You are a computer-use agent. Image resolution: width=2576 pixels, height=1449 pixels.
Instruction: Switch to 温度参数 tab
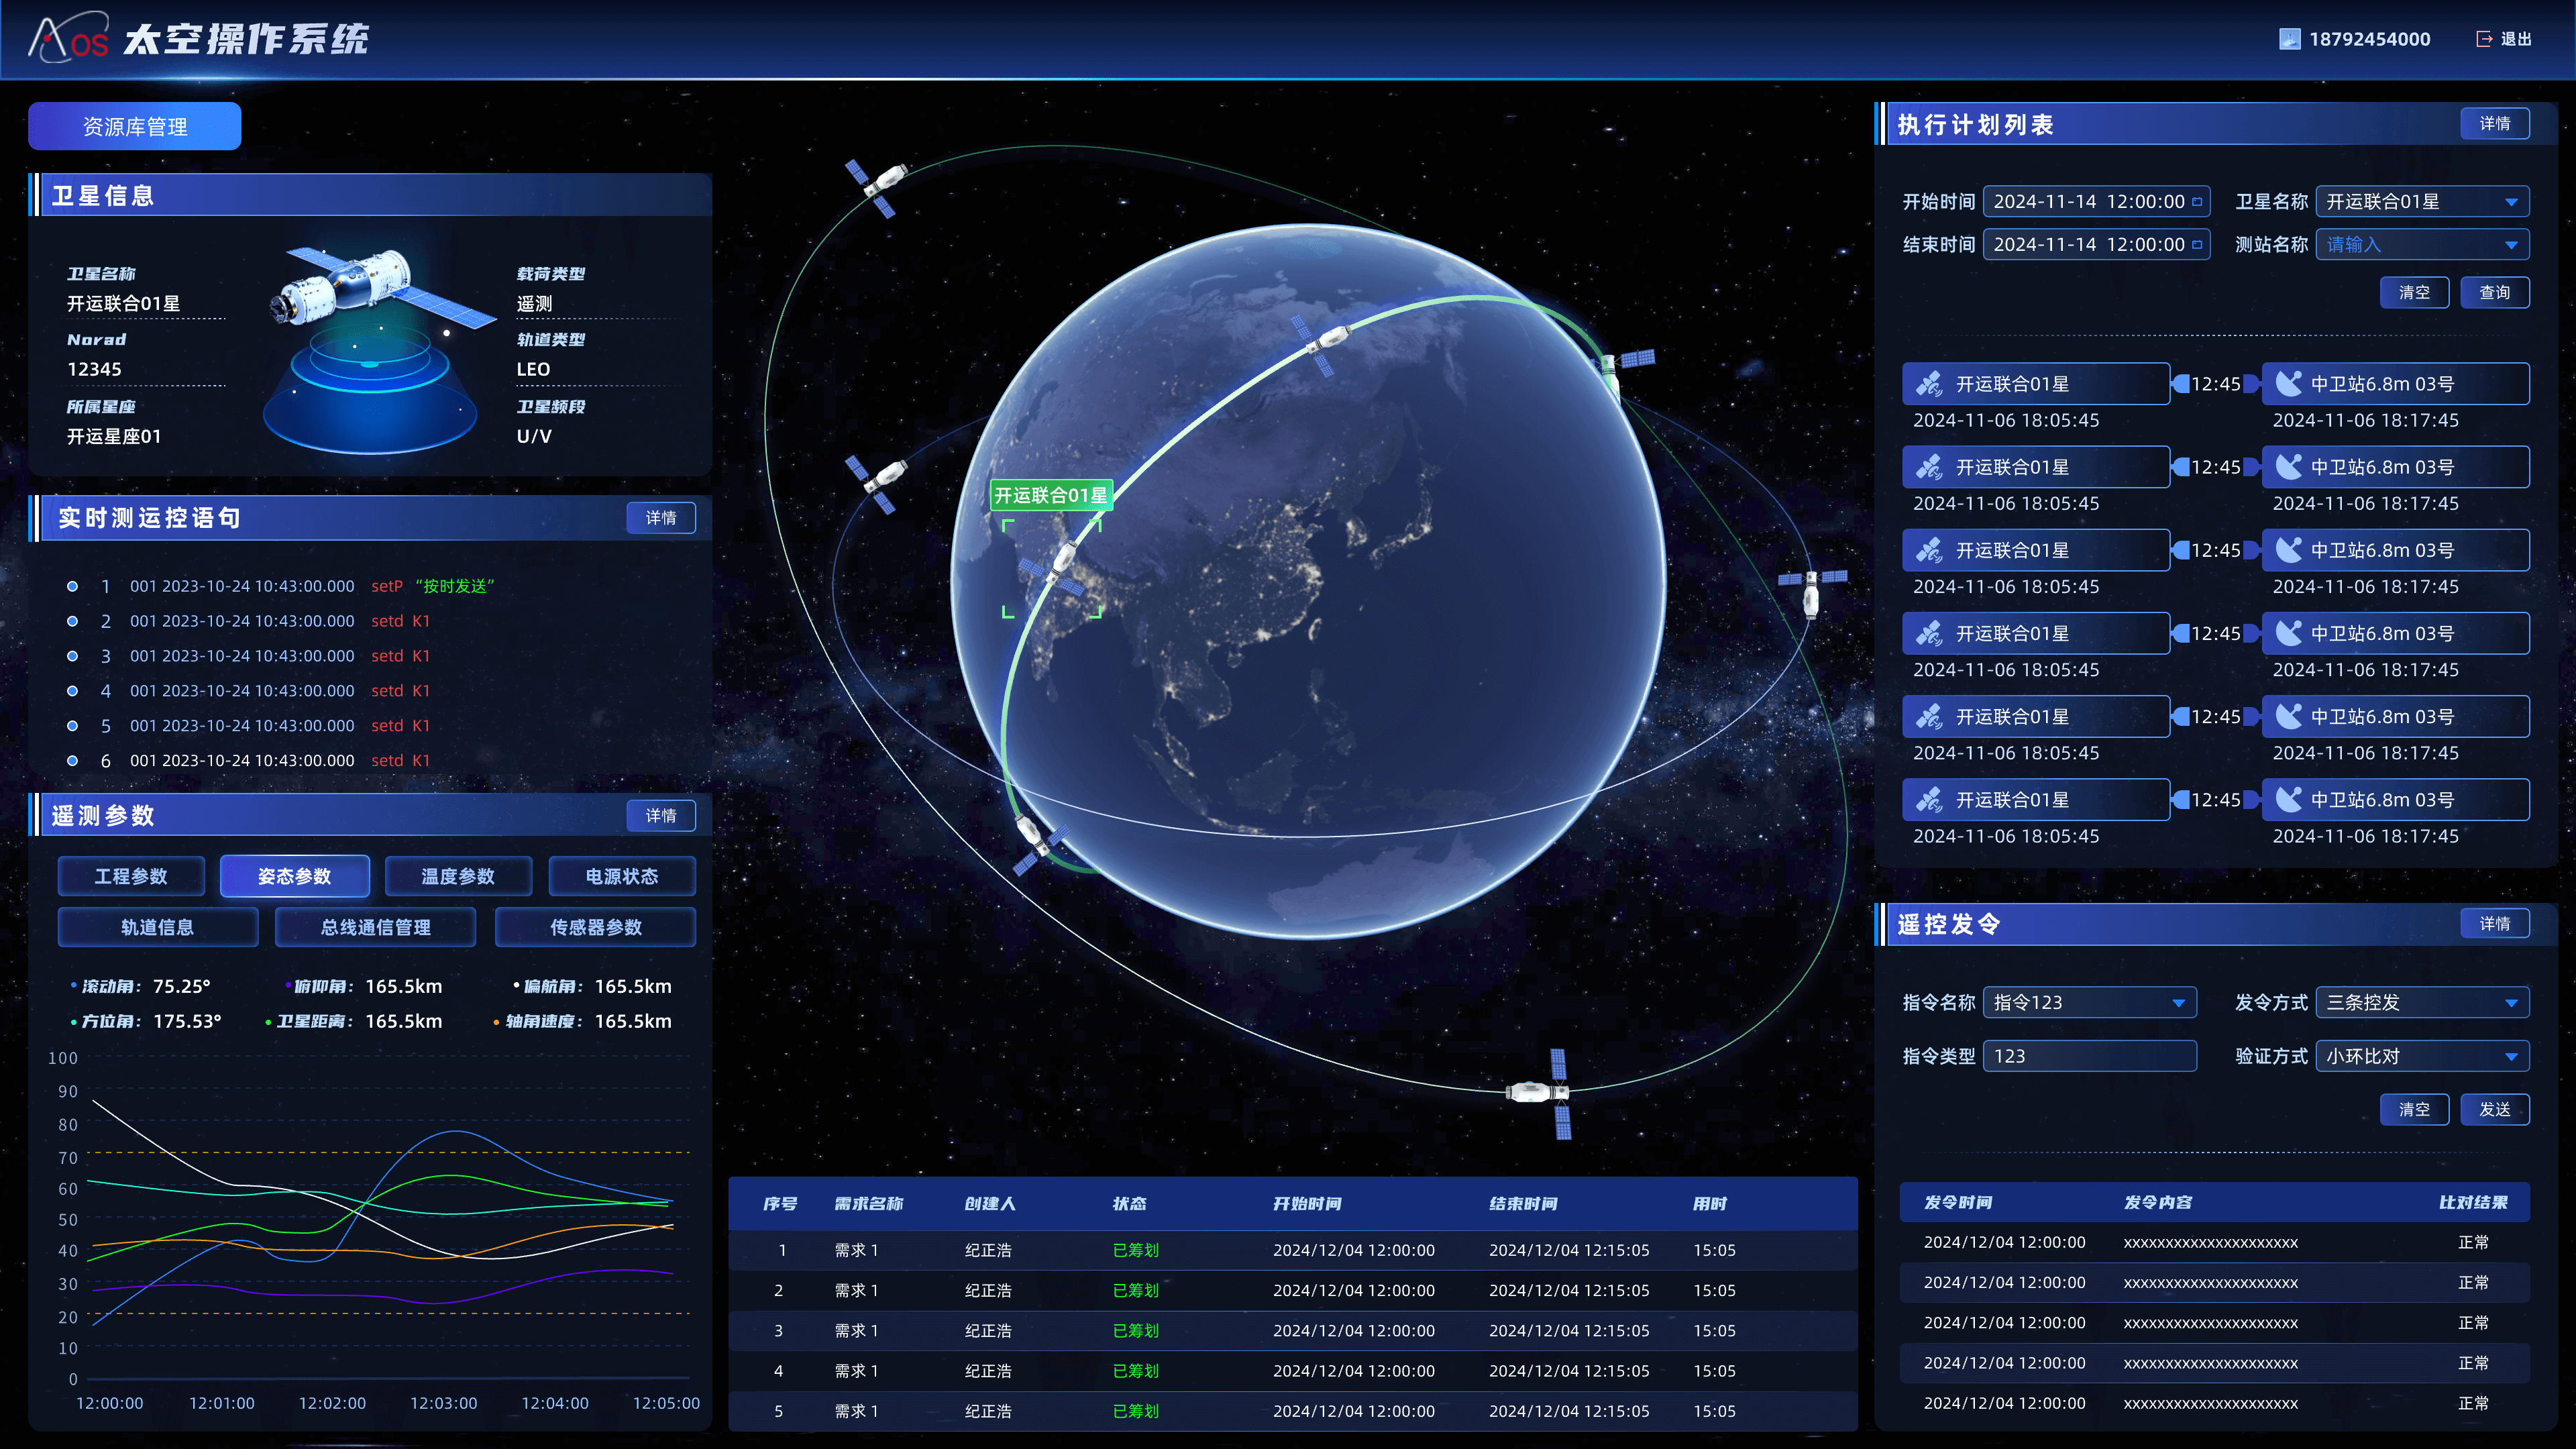point(458,876)
